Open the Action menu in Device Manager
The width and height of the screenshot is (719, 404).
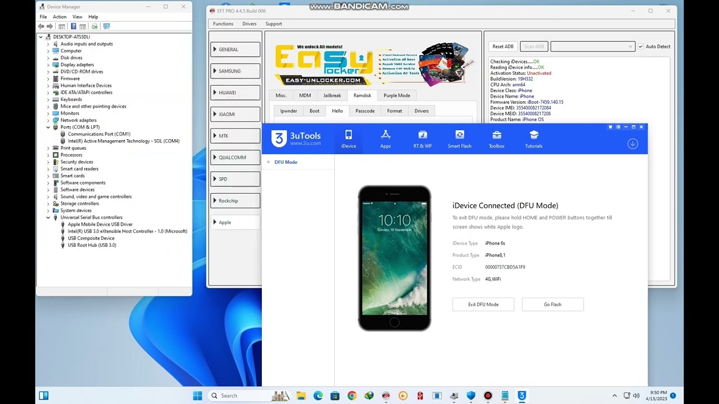point(60,17)
